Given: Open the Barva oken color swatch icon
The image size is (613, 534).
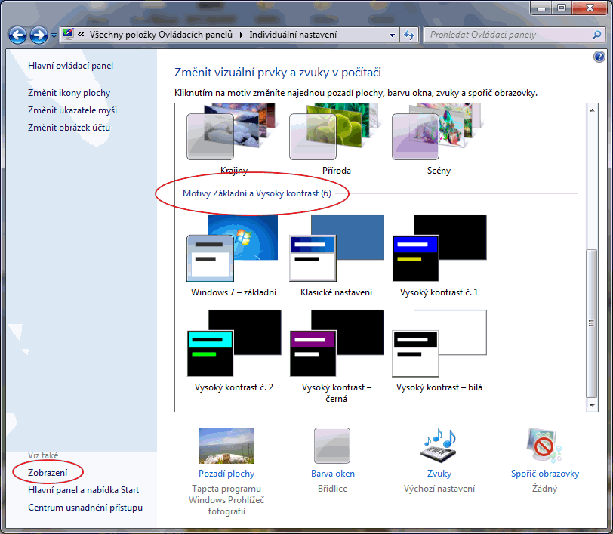Looking at the screenshot, I should [332, 446].
